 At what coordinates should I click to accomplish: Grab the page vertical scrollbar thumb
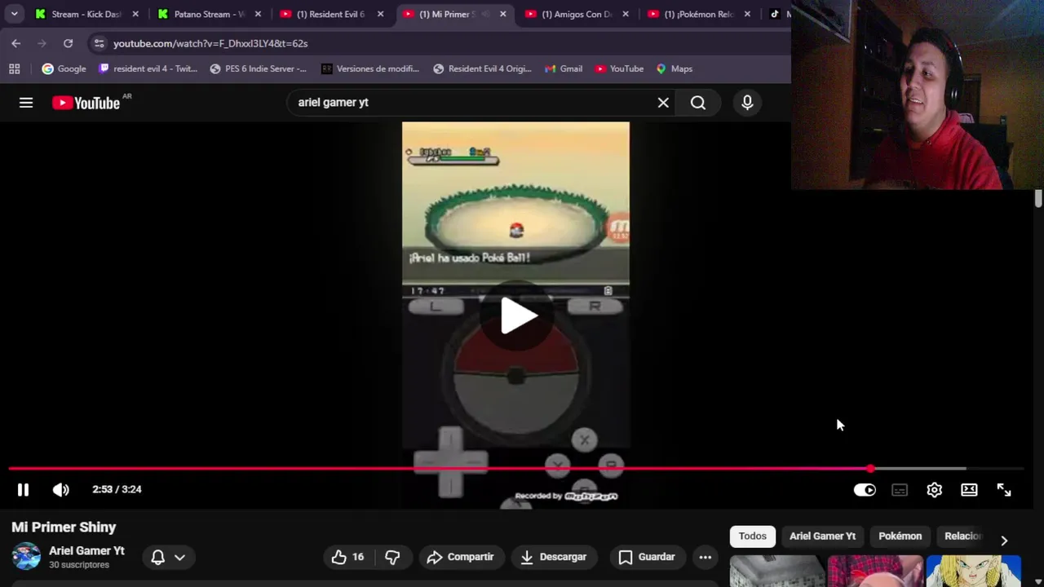click(x=1038, y=198)
